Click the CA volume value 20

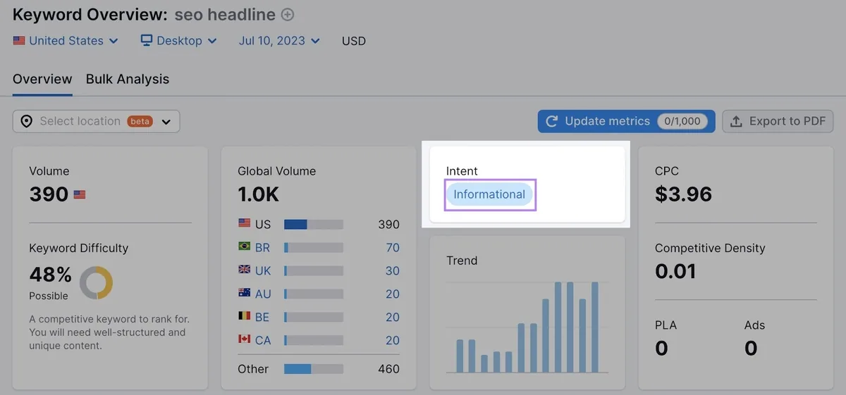click(393, 341)
